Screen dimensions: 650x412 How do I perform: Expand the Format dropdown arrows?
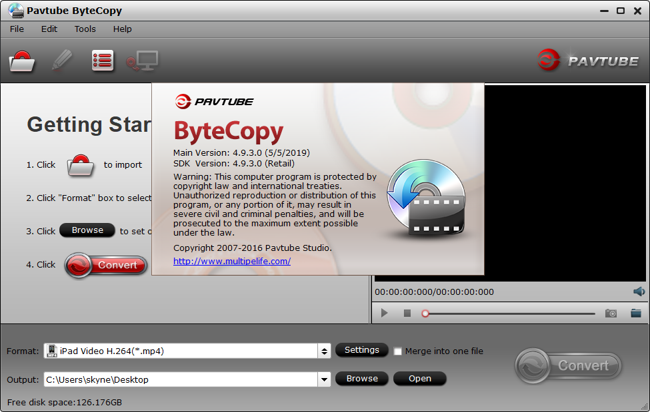(324, 351)
